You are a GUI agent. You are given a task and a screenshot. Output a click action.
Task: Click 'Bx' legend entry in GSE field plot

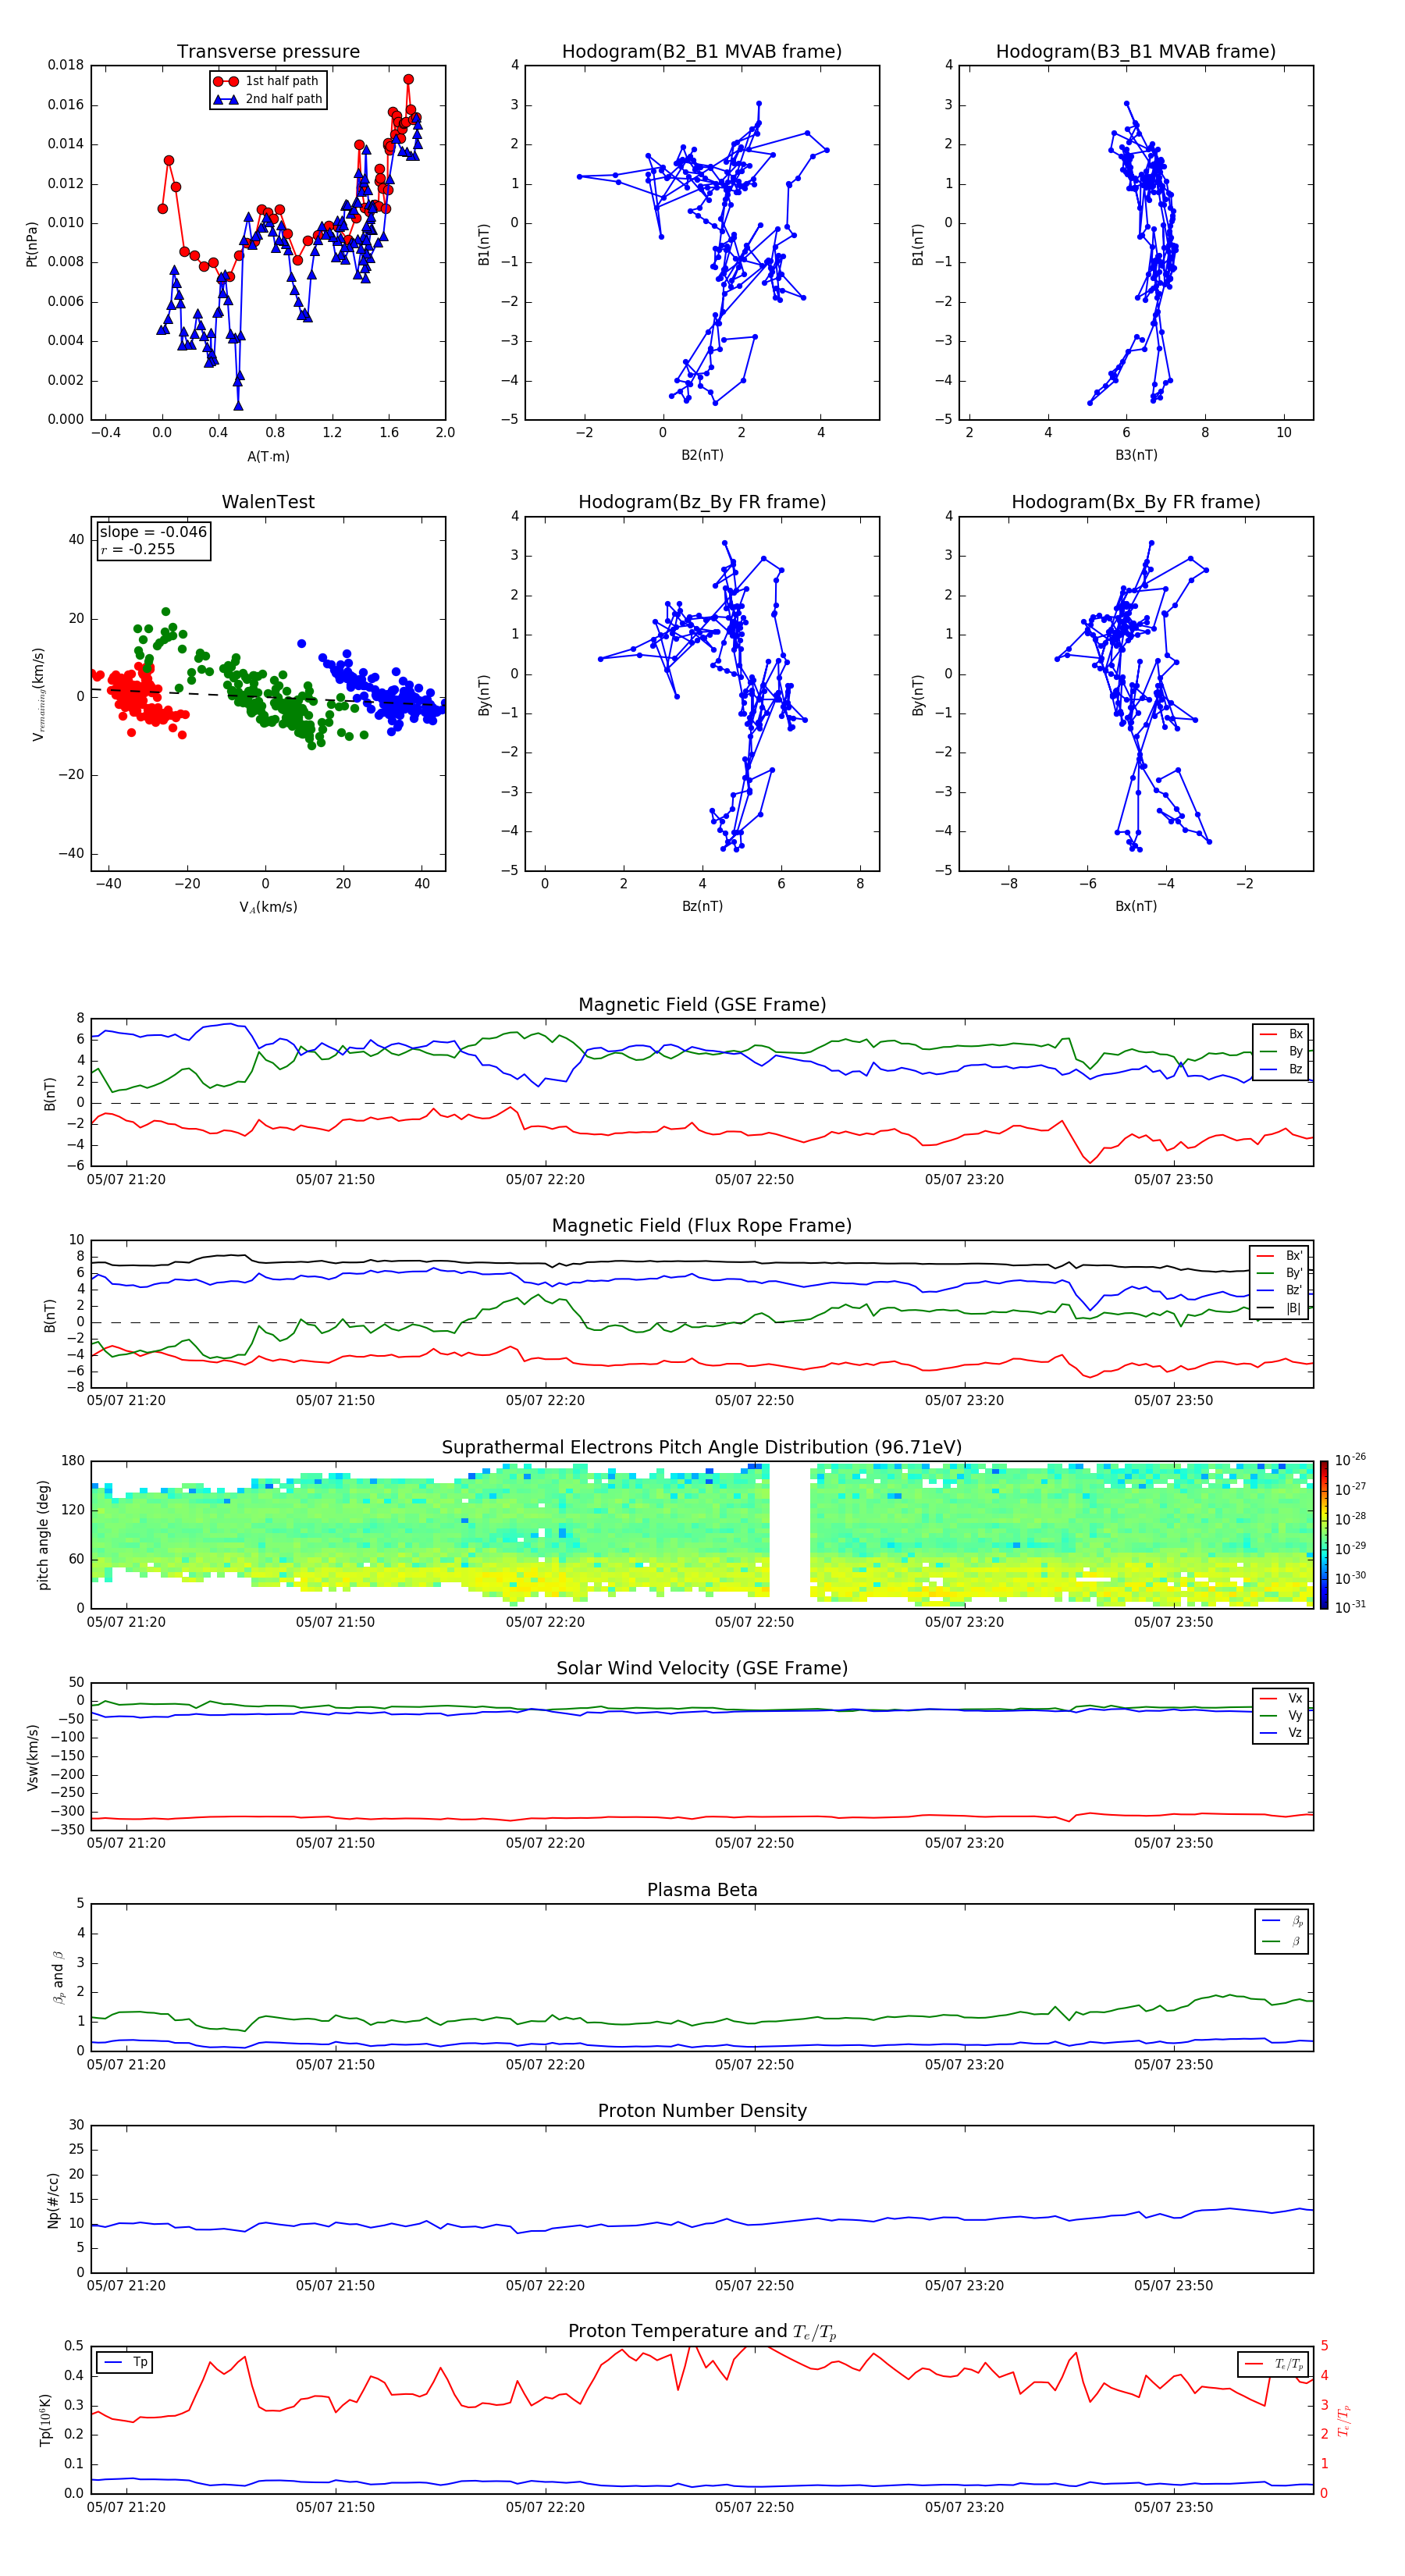[x=1282, y=1034]
